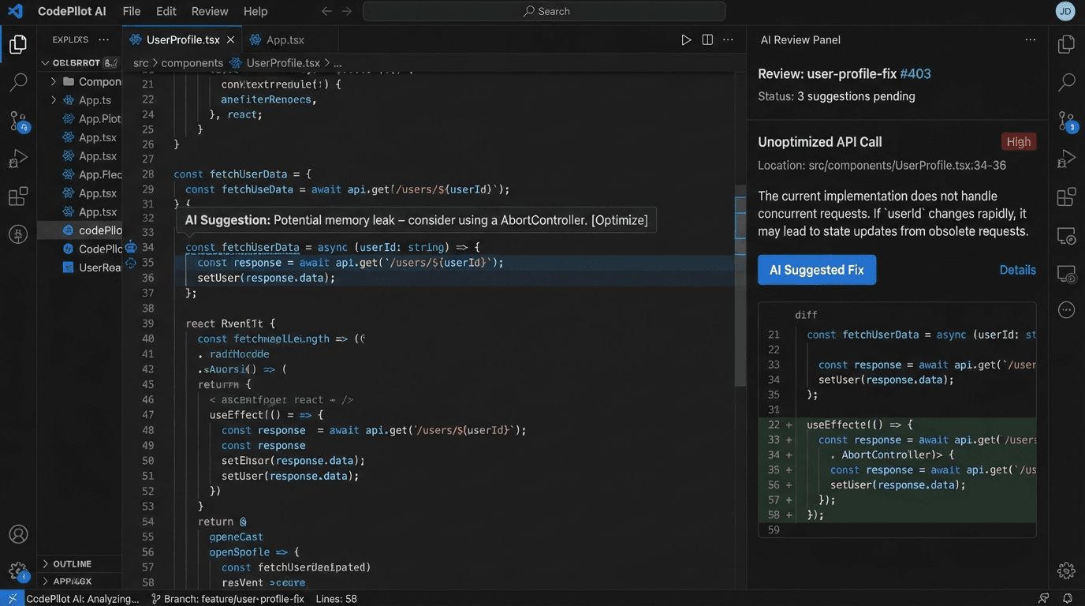This screenshot has width=1085, height=606.
Task: Open the Details link
Action: click(1017, 270)
